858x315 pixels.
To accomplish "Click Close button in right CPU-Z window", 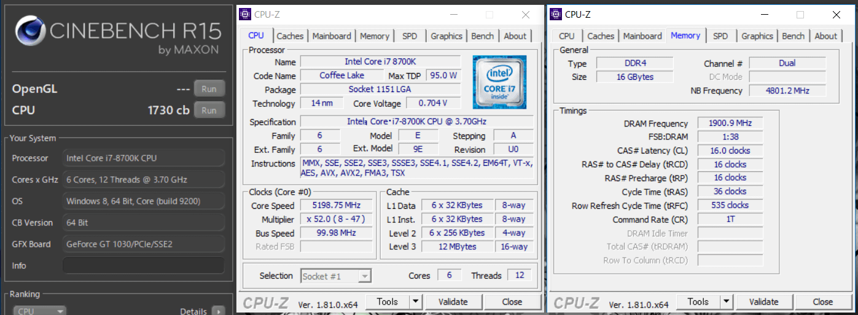I will click(823, 301).
